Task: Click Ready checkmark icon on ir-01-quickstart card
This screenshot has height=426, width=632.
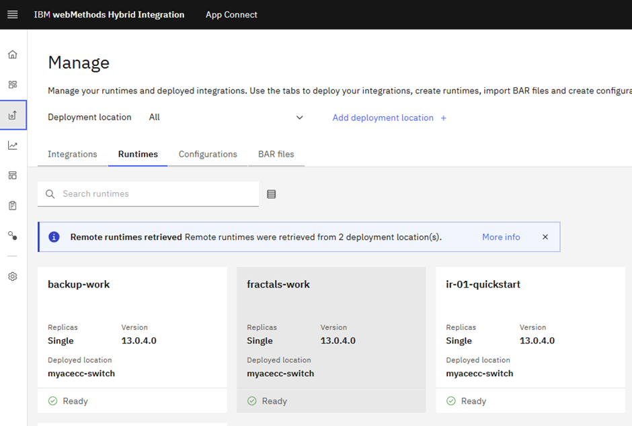Action: [451, 401]
